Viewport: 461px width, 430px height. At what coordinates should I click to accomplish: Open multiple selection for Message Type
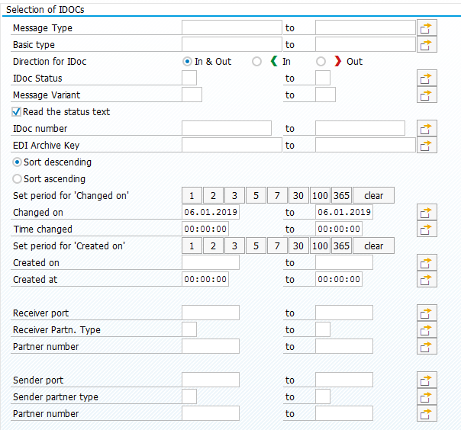pyautogui.click(x=427, y=28)
